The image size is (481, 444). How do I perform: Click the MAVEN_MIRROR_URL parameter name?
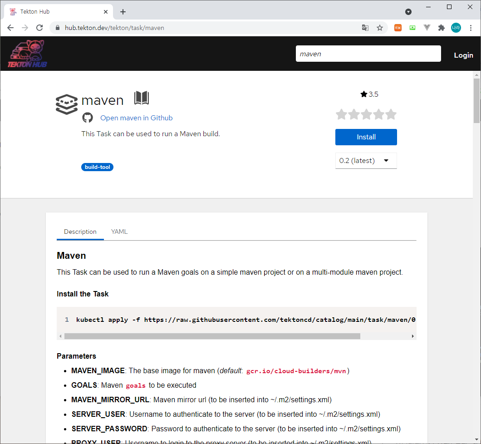point(110,400)
